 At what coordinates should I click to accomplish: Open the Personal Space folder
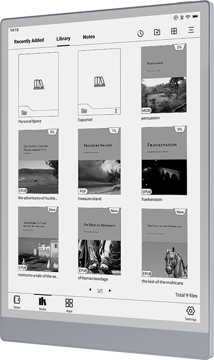click(x=38, y=84)
